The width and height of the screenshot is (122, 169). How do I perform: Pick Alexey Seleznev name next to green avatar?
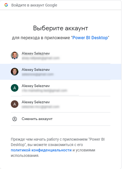click(x=36, y=86)
